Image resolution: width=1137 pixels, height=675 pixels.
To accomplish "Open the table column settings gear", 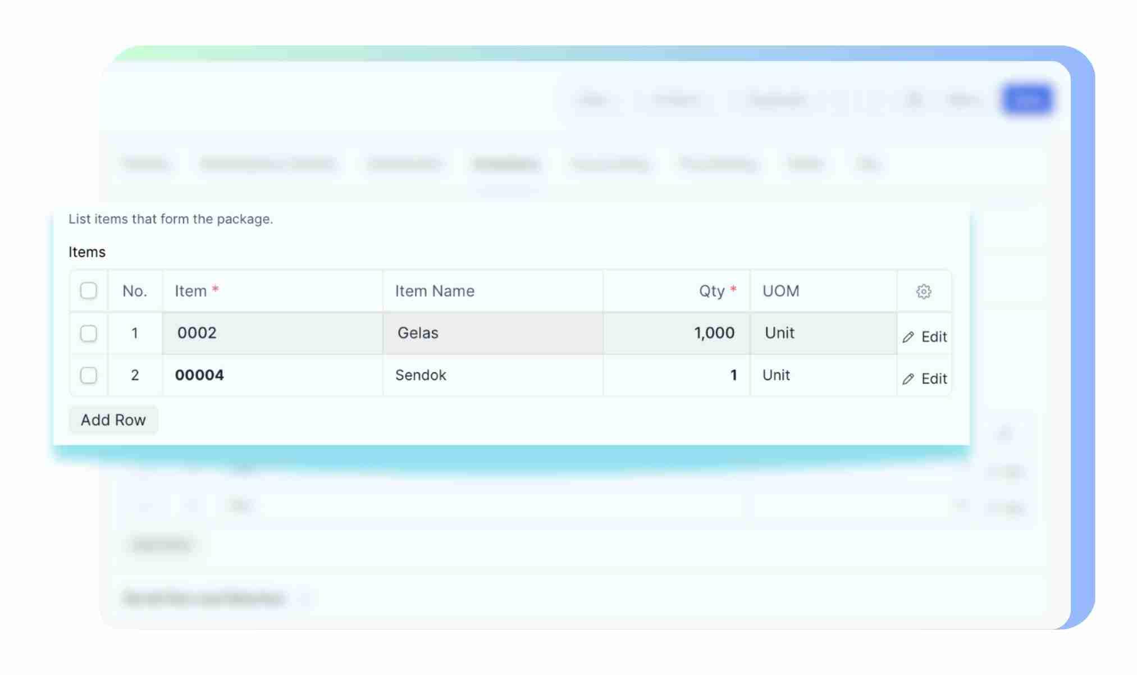I will [x=923, y=291].
